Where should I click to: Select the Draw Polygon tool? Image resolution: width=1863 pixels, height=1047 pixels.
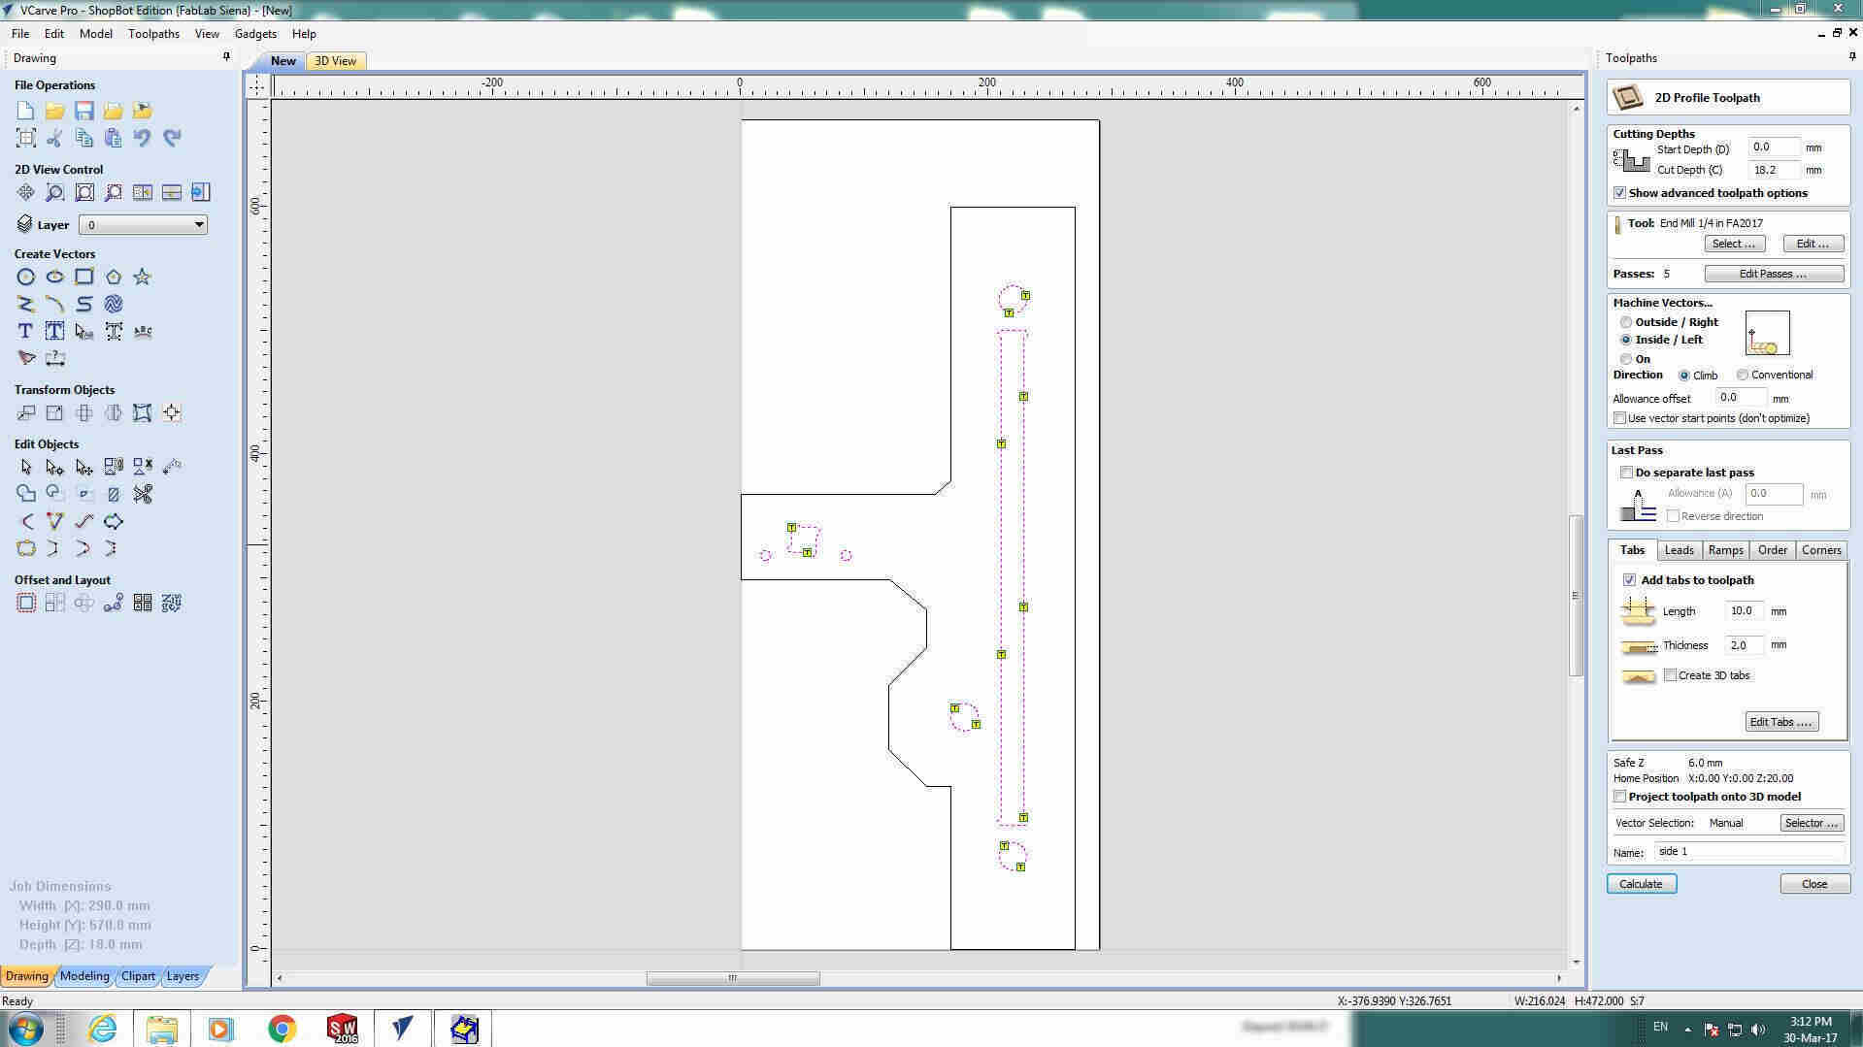pyautogui.click(x=114, y=278)
